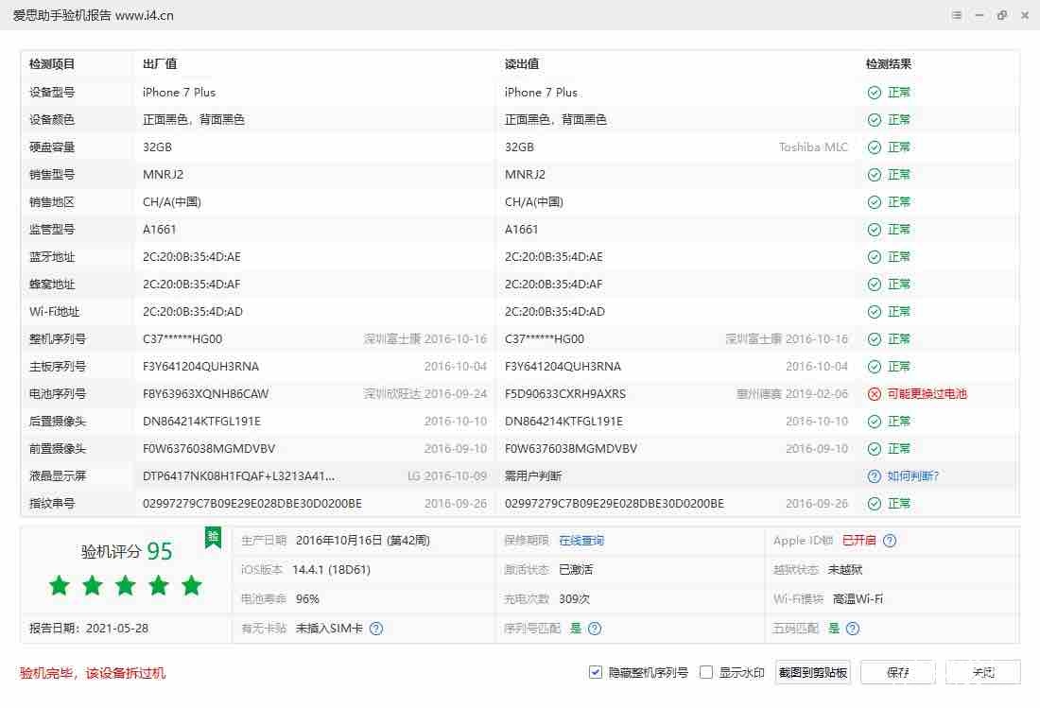The width and height of the screenshot is (1040, 708).
Task: Click the green check icon in 设备颜色 row
Action: point(875,120)
